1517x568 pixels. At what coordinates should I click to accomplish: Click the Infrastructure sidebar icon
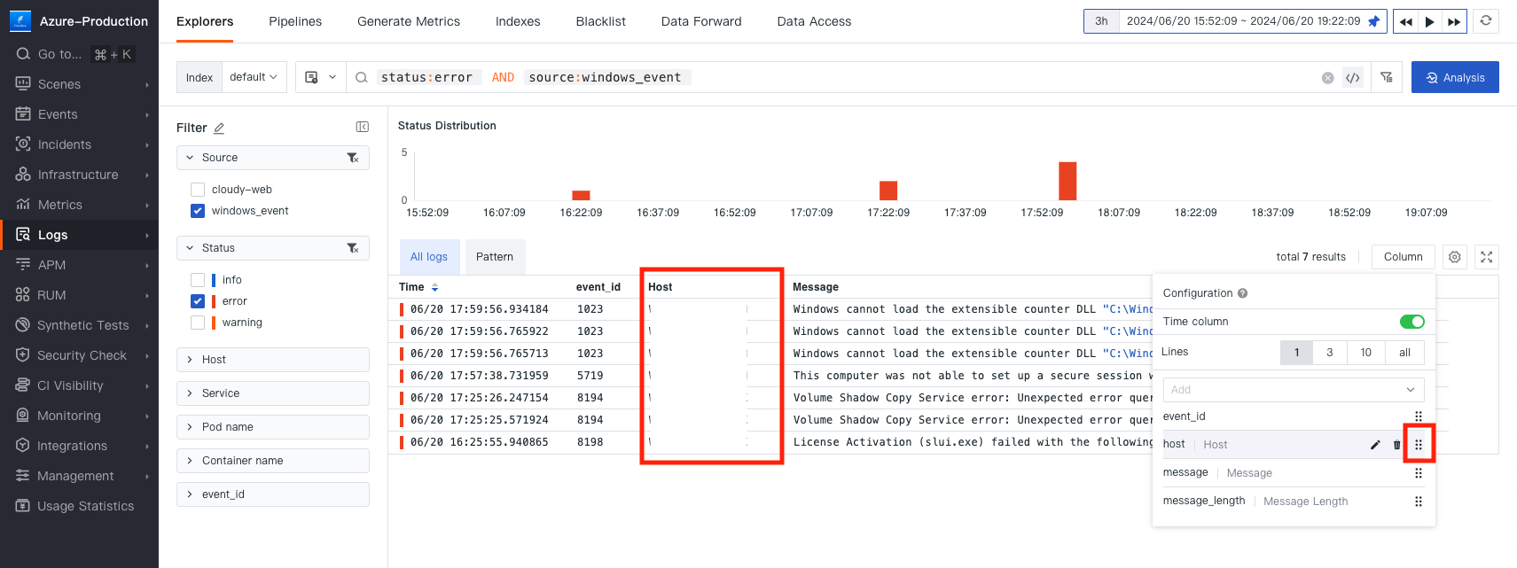tap(23, 175)
